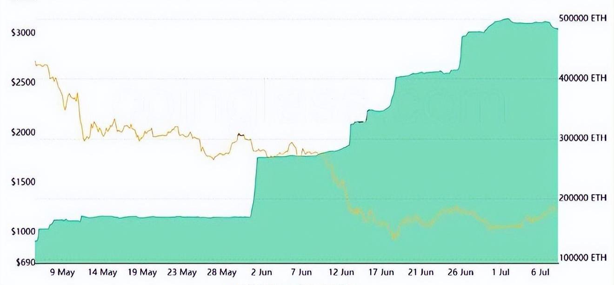614x285 pixels.
Task: Click the 300000 ETH axis label
Action: 582,138
